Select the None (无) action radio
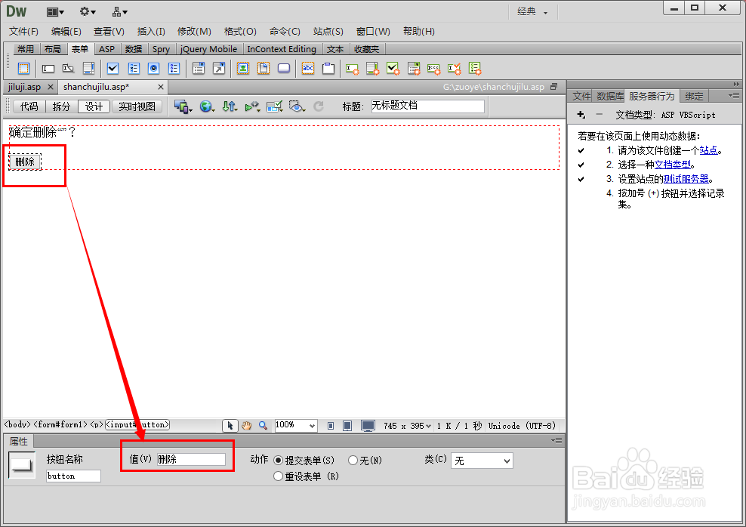 [353, 461]
